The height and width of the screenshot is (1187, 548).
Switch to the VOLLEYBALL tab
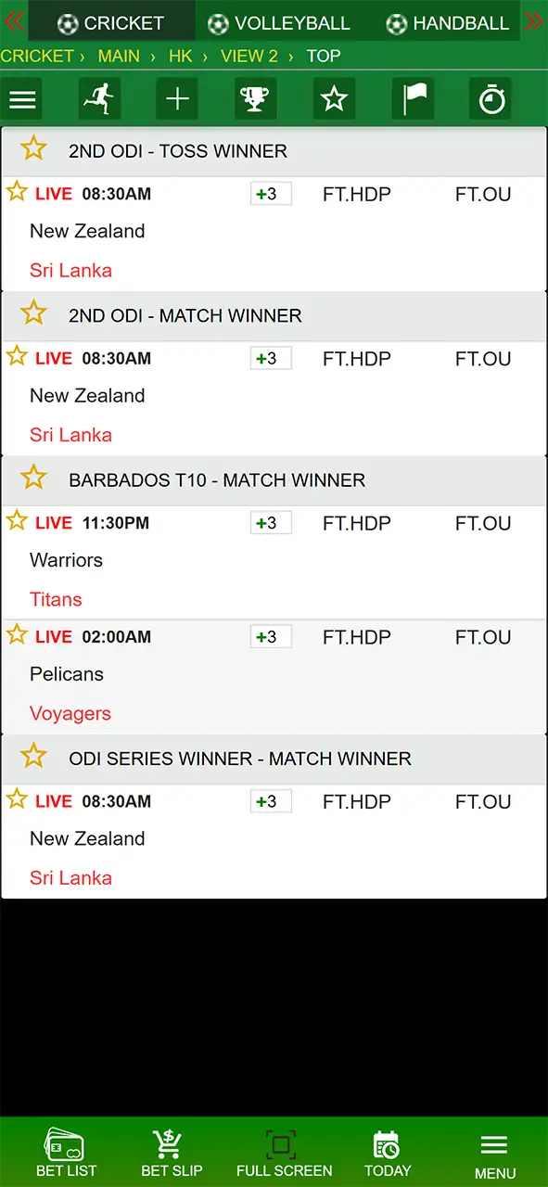pos(279,22)
